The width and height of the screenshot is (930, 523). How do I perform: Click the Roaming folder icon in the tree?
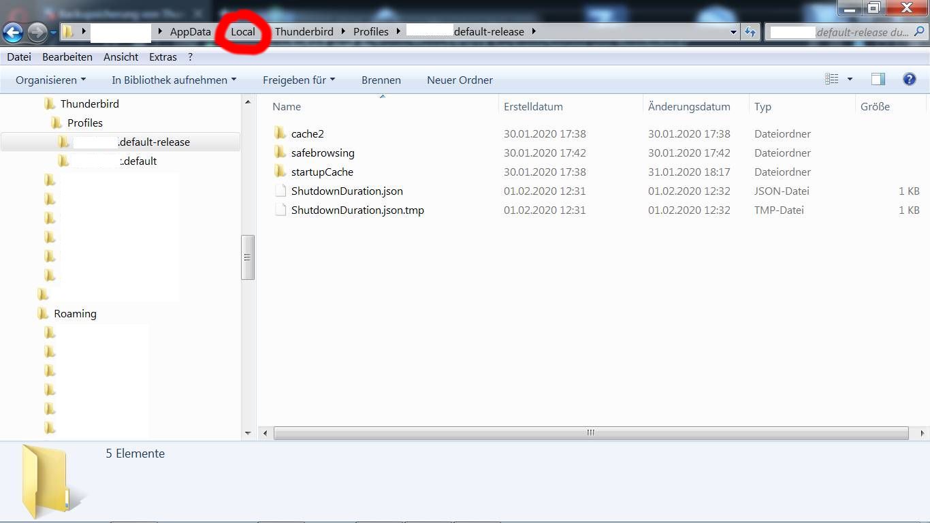point(44,313)
